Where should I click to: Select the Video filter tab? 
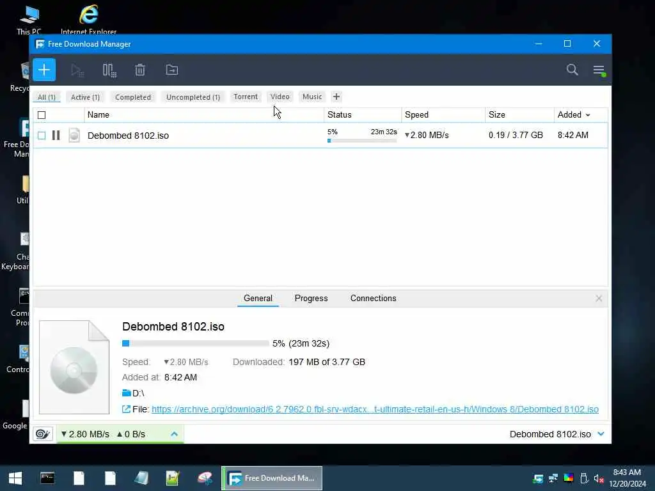point(280,97)
